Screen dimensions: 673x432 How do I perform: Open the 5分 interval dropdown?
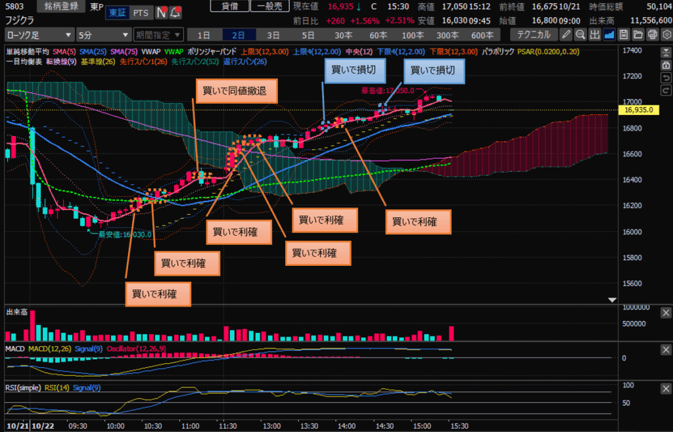(103, 34)
